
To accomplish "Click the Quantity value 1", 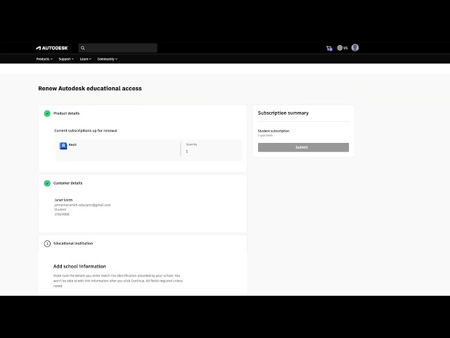I will point(187,151).
